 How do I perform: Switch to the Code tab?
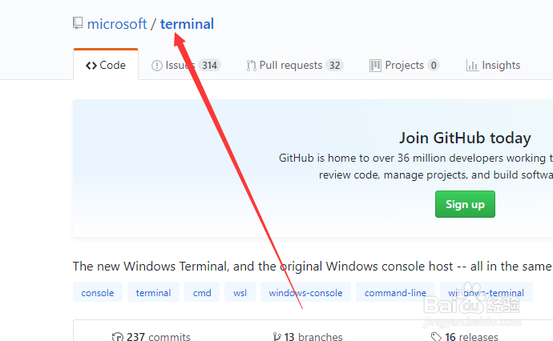tap(106, 66)
